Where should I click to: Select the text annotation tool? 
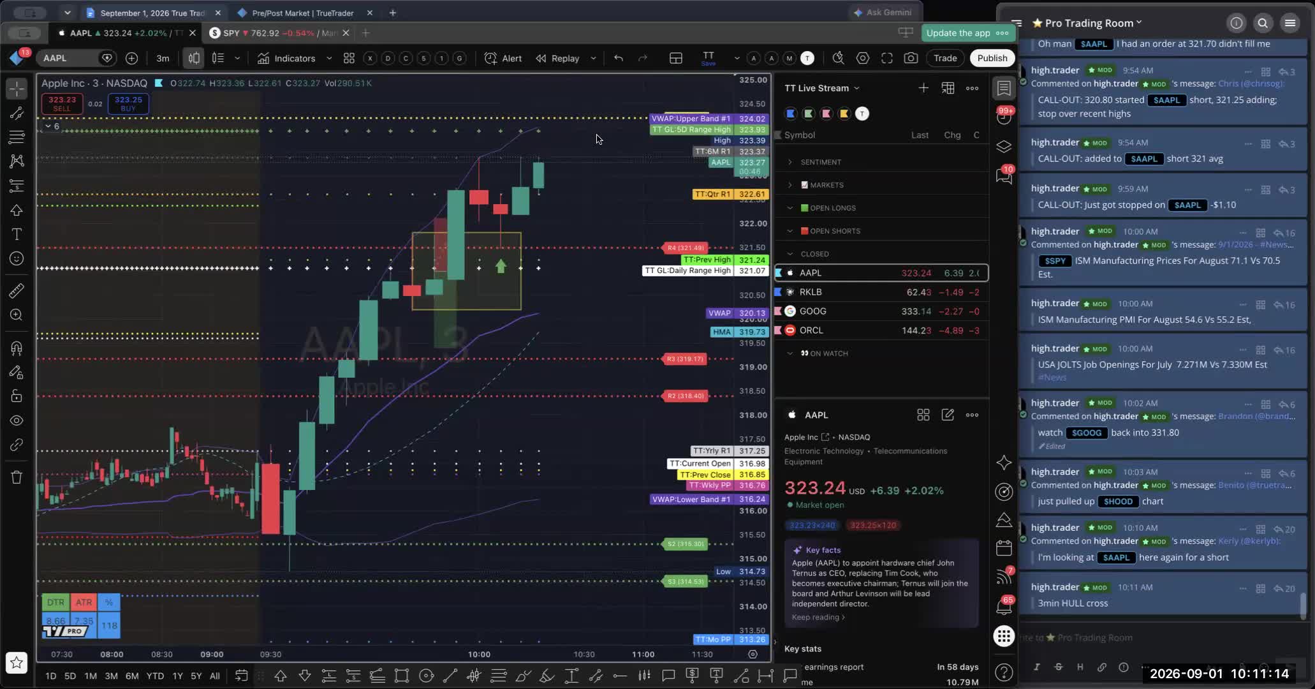(17, 234)
